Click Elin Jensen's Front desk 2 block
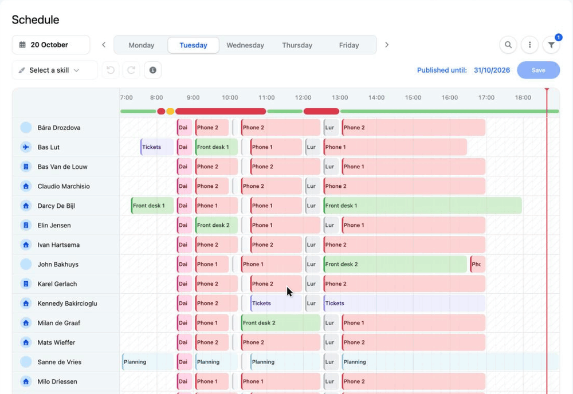 coord(217,225)
